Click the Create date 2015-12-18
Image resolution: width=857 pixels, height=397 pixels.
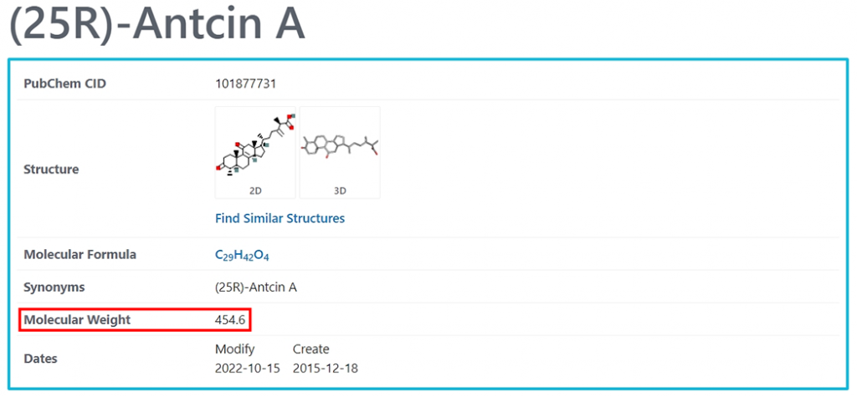326,369
